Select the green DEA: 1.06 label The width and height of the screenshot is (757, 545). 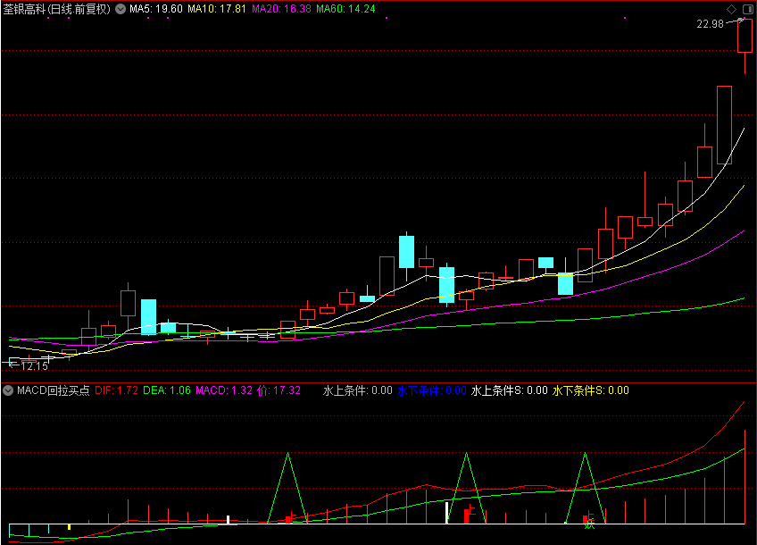[167, 390]
